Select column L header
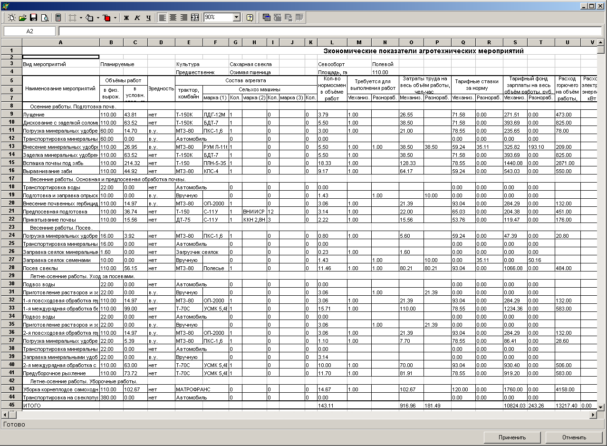The width and height of the screenshot is (607, 446). coord(332,42)
